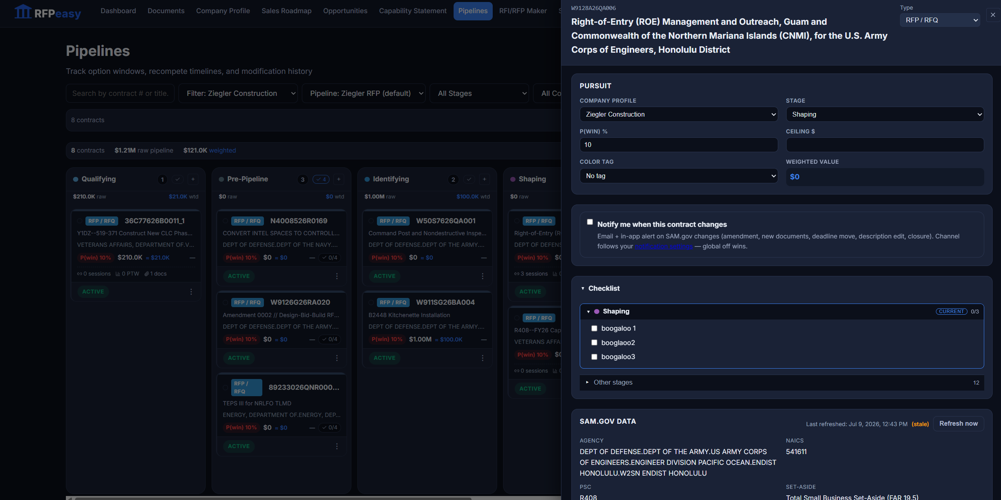The image size is (1001, 500).
Task: Add a contract to Identifying column
Action: pyautogui.click(x=484, y=179)
